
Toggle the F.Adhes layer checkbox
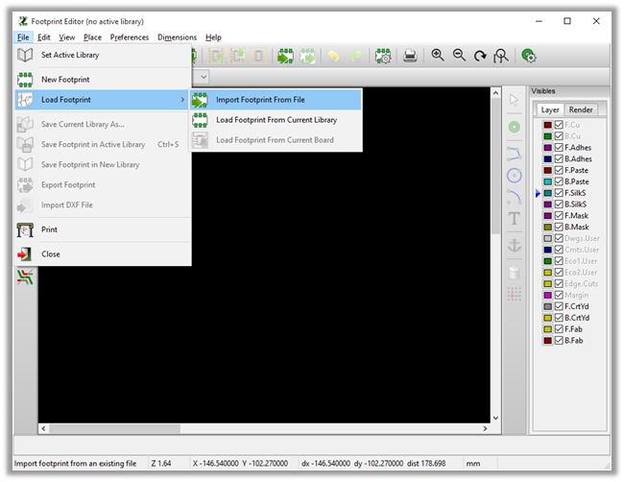coord(559,148)
